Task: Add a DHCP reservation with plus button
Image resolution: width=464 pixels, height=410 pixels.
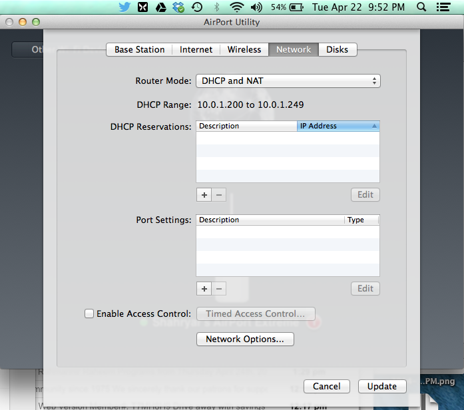Action: click(x=204, y=195)
